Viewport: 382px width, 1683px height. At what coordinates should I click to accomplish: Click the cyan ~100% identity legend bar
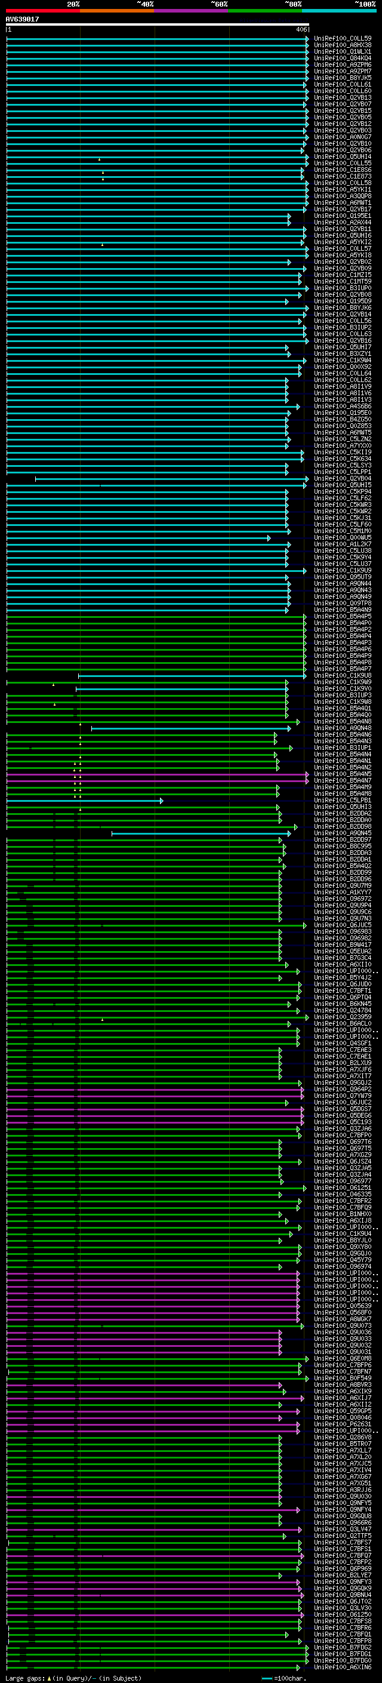[339, 11]
